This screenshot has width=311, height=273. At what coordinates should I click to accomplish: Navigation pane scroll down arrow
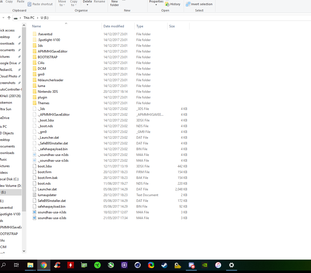(x=24, y=251)
